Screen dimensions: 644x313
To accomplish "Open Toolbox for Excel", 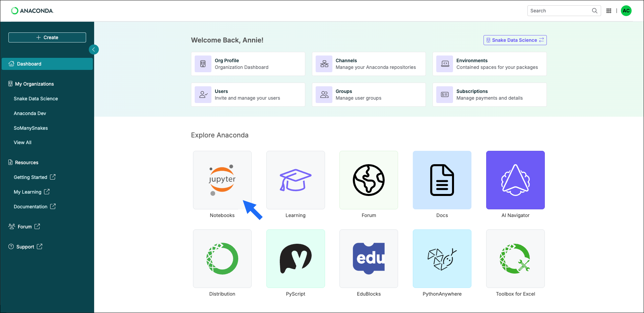I will [x=515, y=258].
